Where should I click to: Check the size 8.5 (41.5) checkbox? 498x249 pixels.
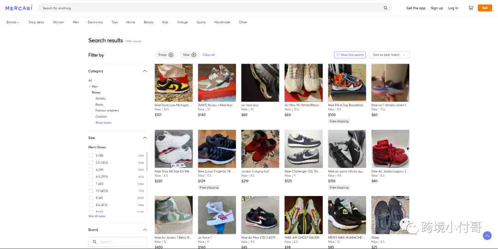point(91,205)
